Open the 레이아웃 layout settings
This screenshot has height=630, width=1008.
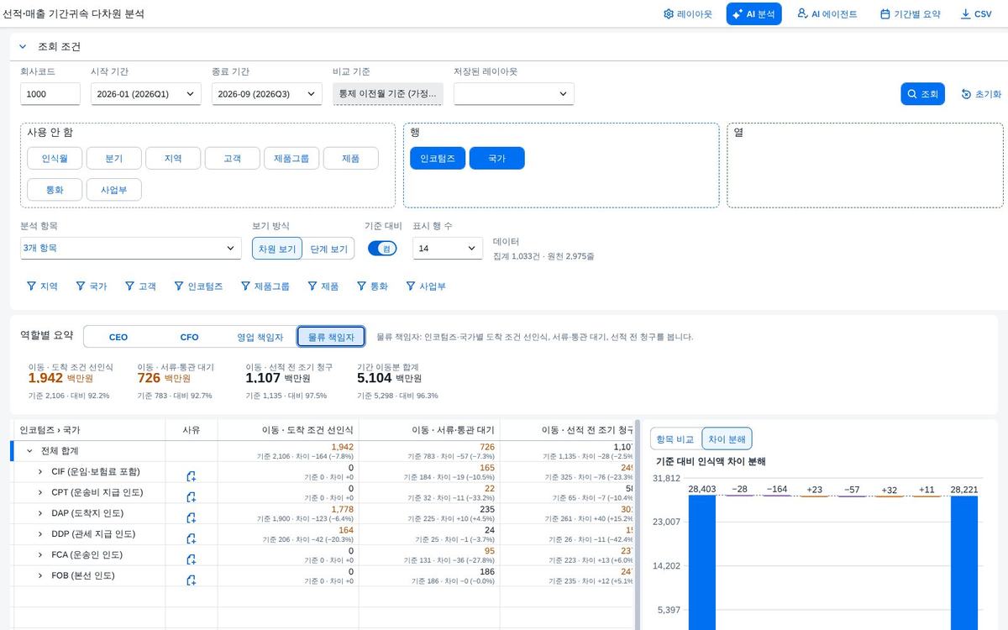pos(687,14)
